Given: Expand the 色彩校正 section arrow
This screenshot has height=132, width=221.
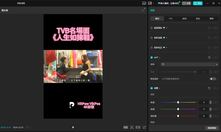Looking at the screenshot, I should click(x=167, y=48).
